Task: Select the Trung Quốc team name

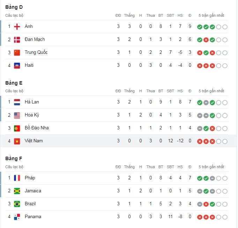Action: (x=36, y=52)
